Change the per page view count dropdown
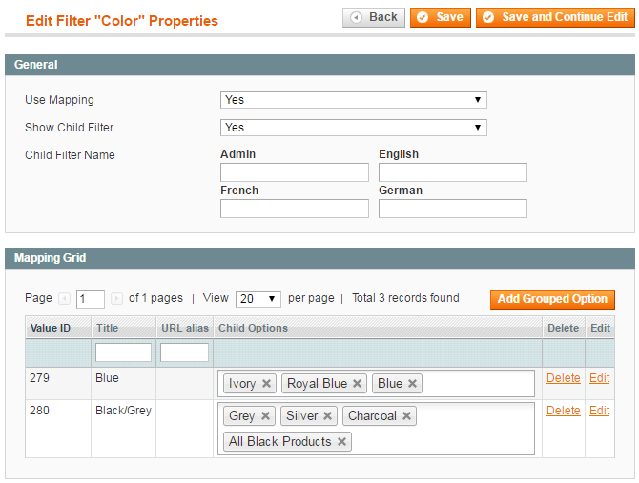The height and width of the screenshot is (483, 639). point(258,299)
